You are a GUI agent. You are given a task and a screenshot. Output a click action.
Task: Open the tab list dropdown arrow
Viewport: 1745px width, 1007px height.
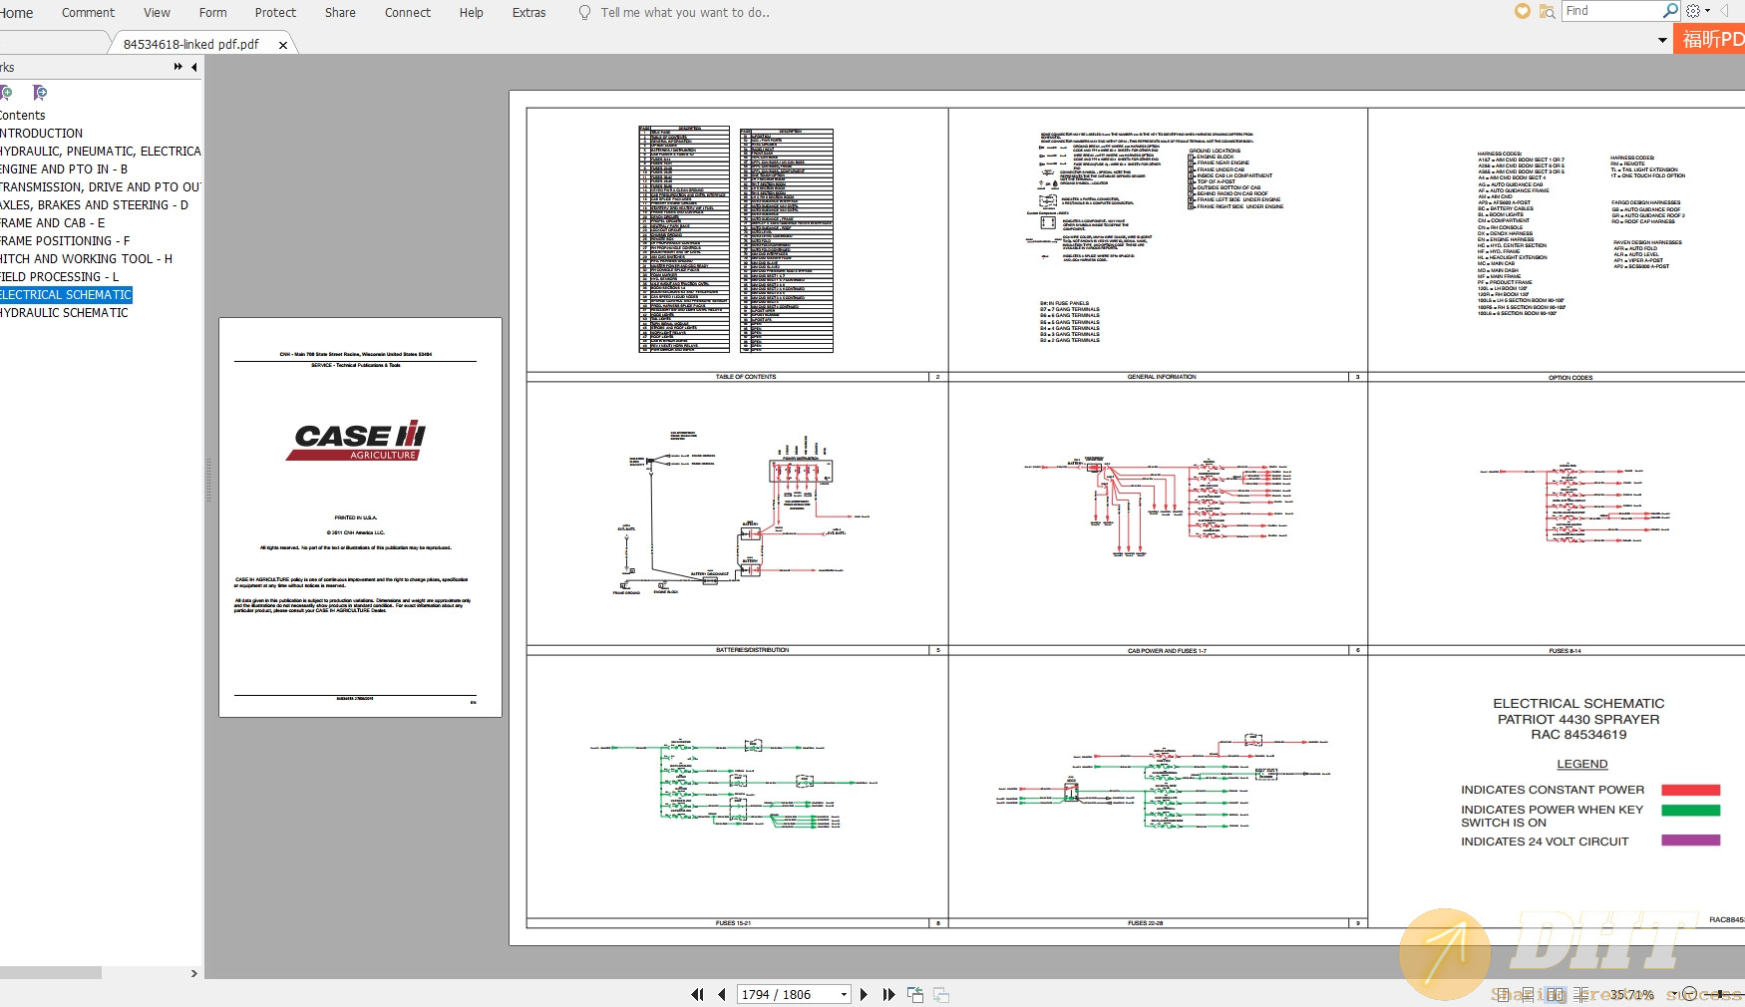tap(1662, 41)
